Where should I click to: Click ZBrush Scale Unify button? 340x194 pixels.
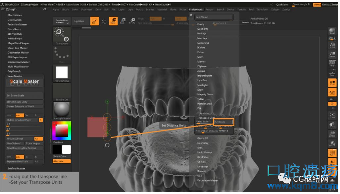(24, 102)
